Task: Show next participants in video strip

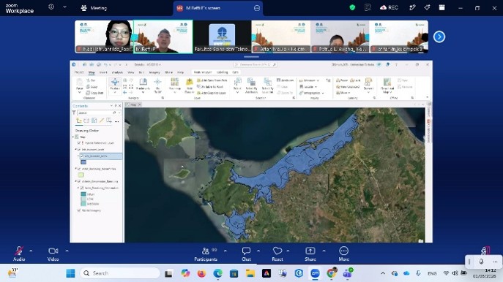Action: point(439,37)
